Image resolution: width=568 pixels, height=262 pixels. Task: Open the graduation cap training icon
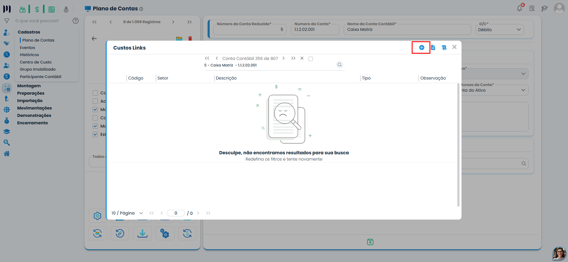(545, 8)
